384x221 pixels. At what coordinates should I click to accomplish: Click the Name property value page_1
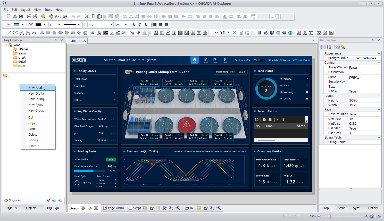tap(365, 77)
